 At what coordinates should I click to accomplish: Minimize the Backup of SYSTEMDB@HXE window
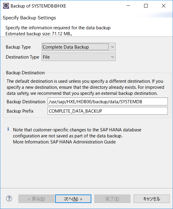click(x=128, y=6)
